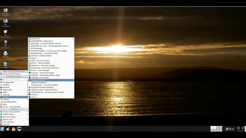Open KSysGuard - Performance Monitor

[x=51, y=68]
